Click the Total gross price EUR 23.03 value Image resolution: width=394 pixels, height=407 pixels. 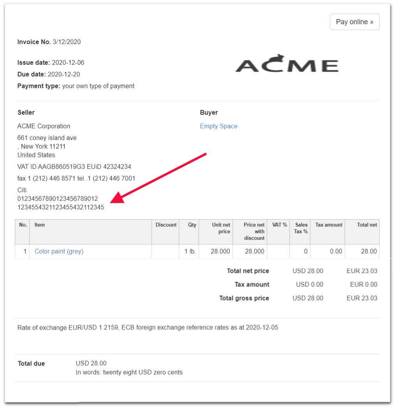pos(362,298)
